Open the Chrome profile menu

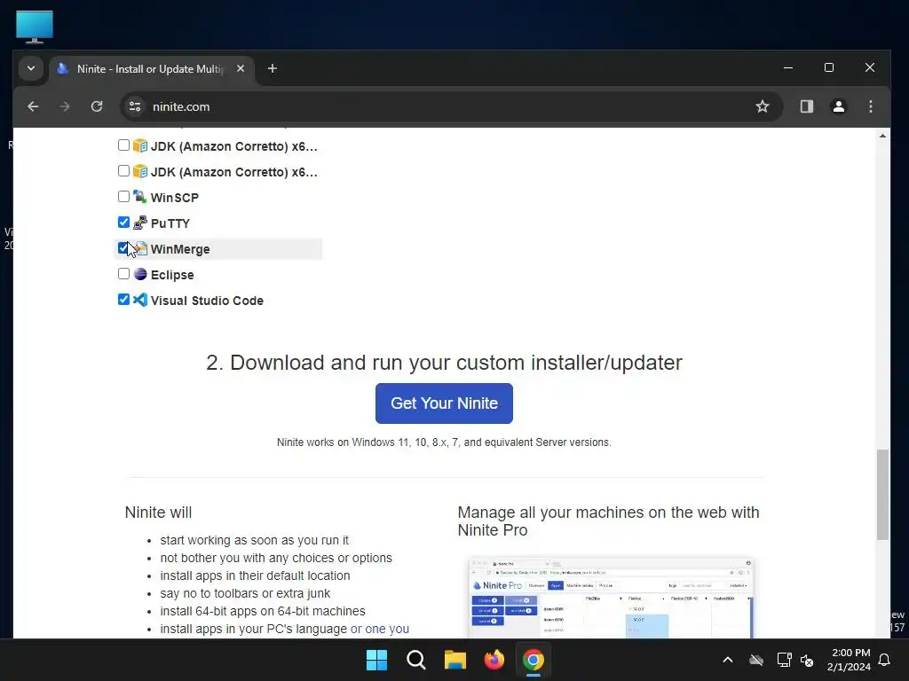[x=838, y=106]
